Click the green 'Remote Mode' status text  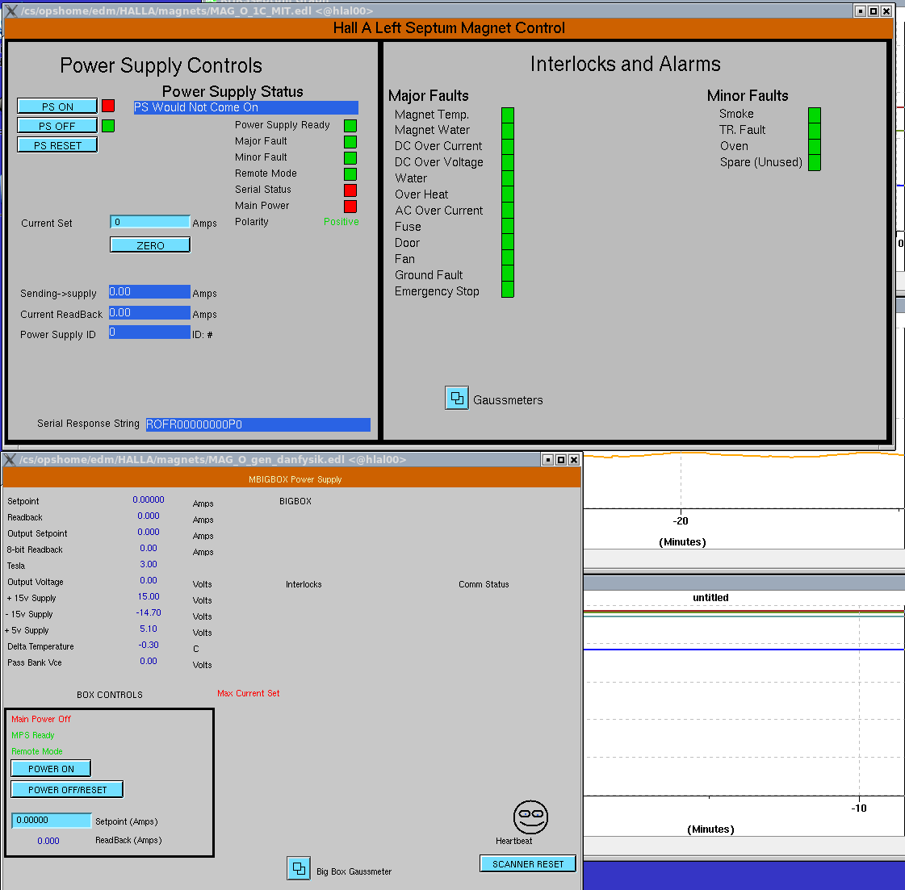[37, 751]
